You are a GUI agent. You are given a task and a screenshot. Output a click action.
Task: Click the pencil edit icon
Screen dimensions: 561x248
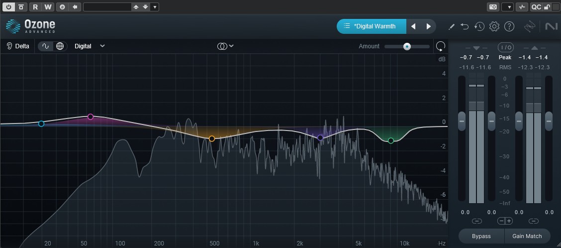(452, 26)
